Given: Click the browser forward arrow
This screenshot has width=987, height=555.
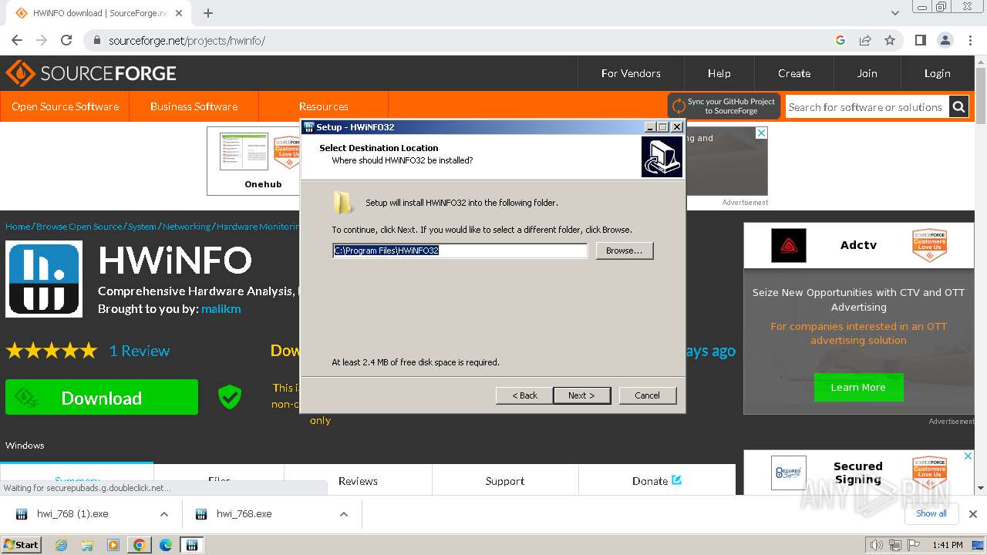Looking at the screenshot, I should point(42,40).
